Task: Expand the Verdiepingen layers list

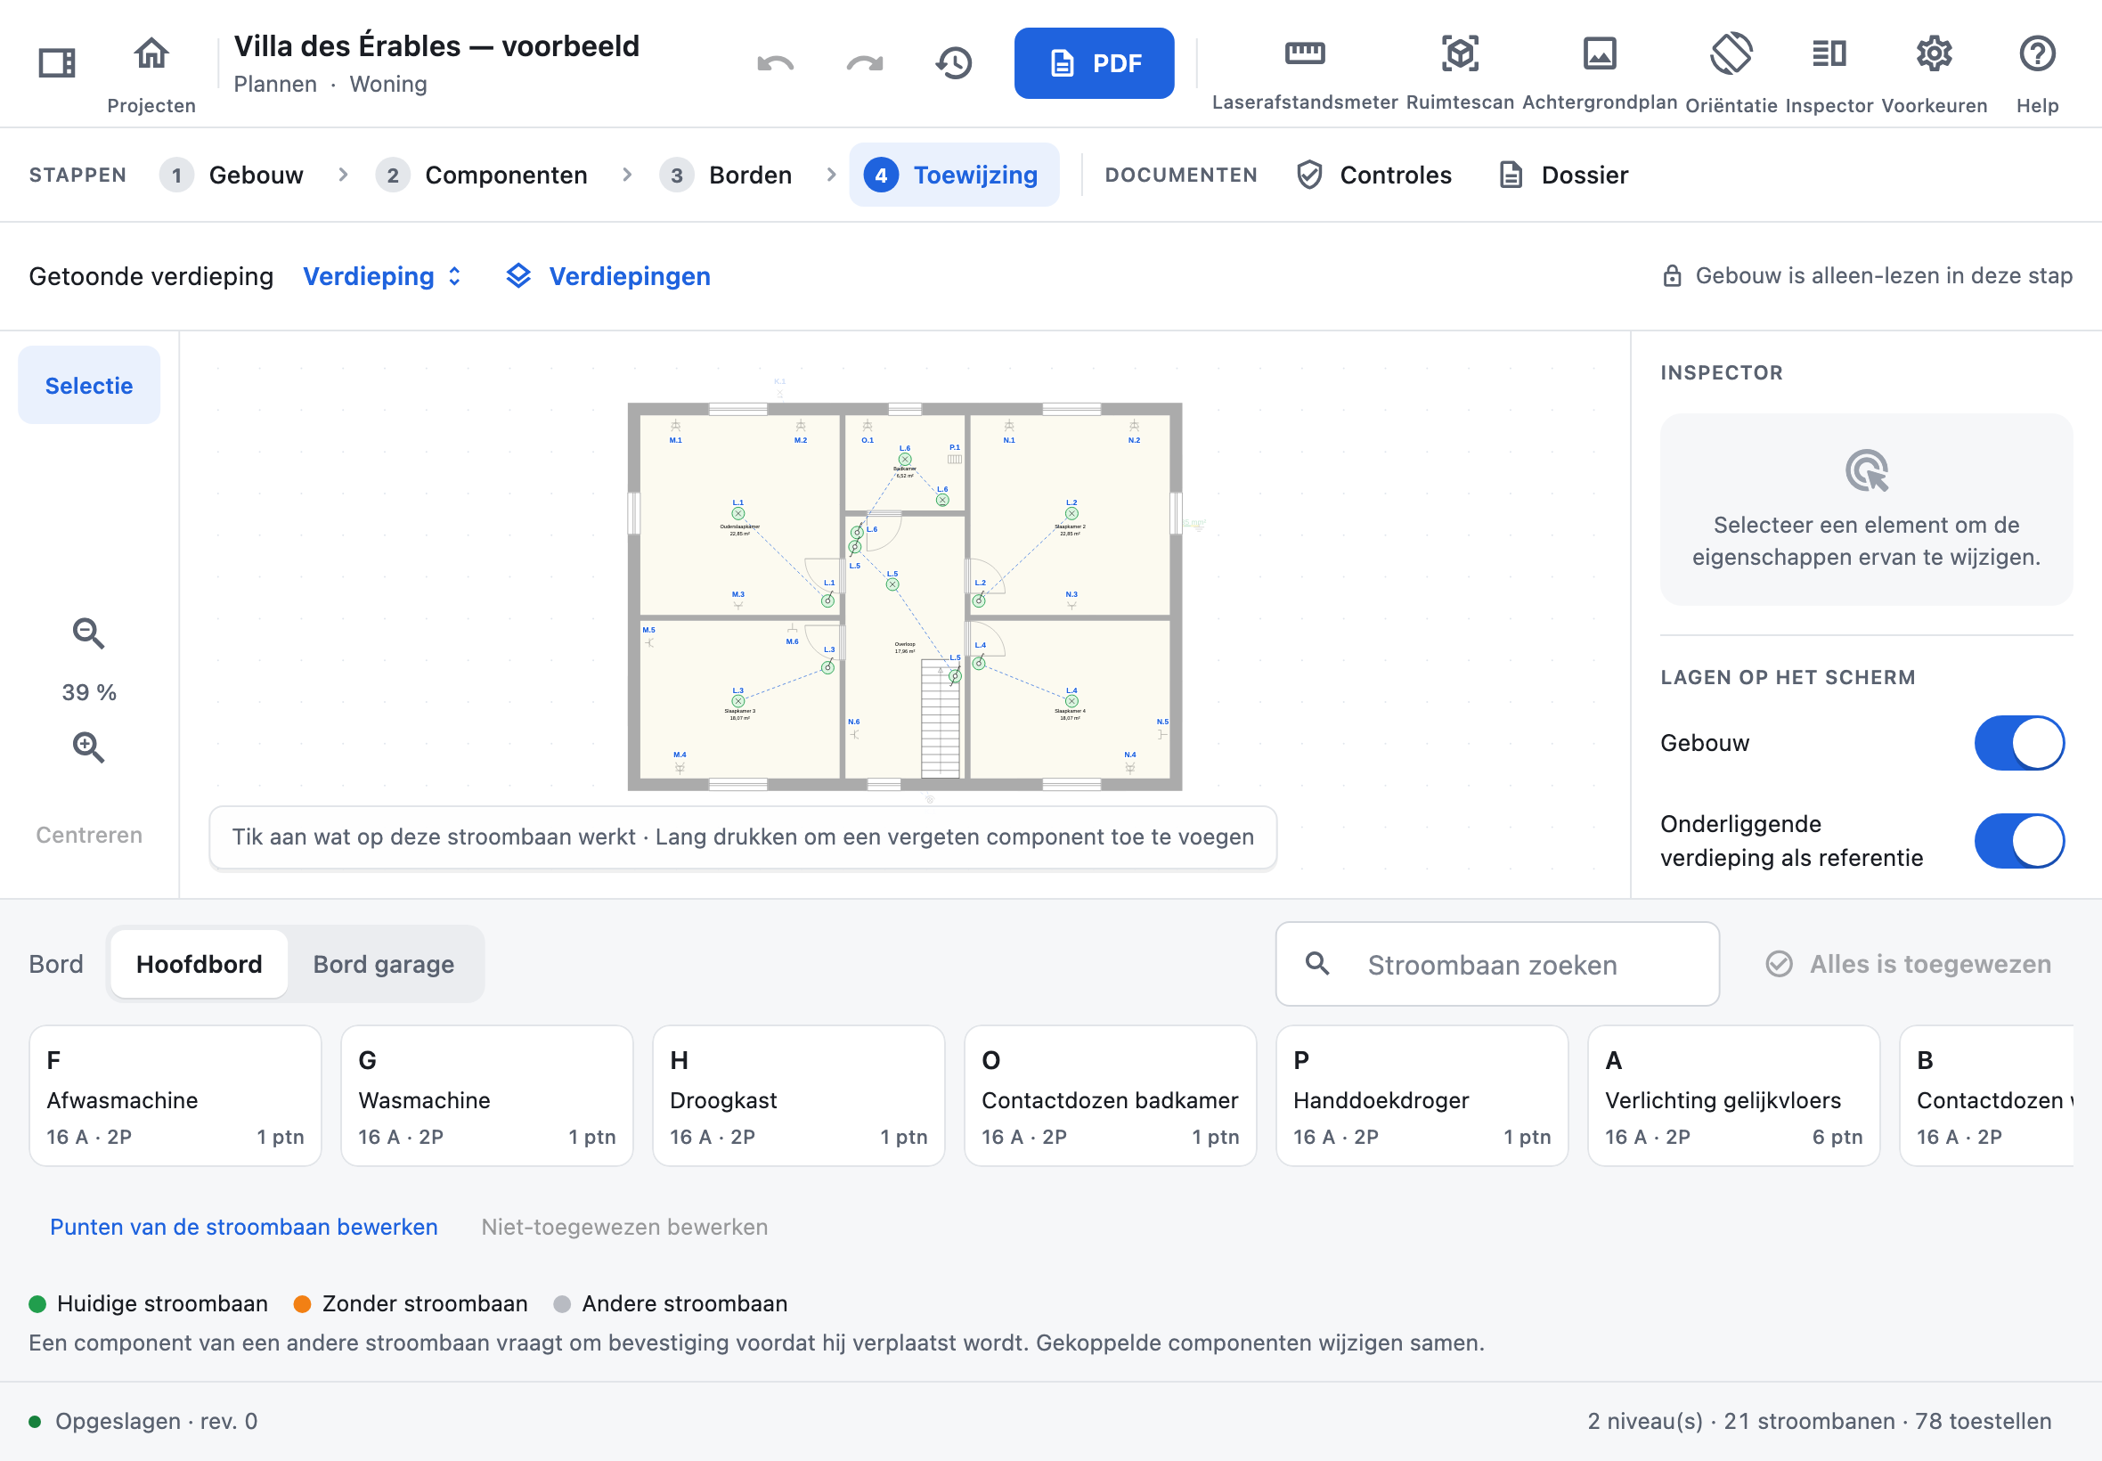Action: point(608,275)
